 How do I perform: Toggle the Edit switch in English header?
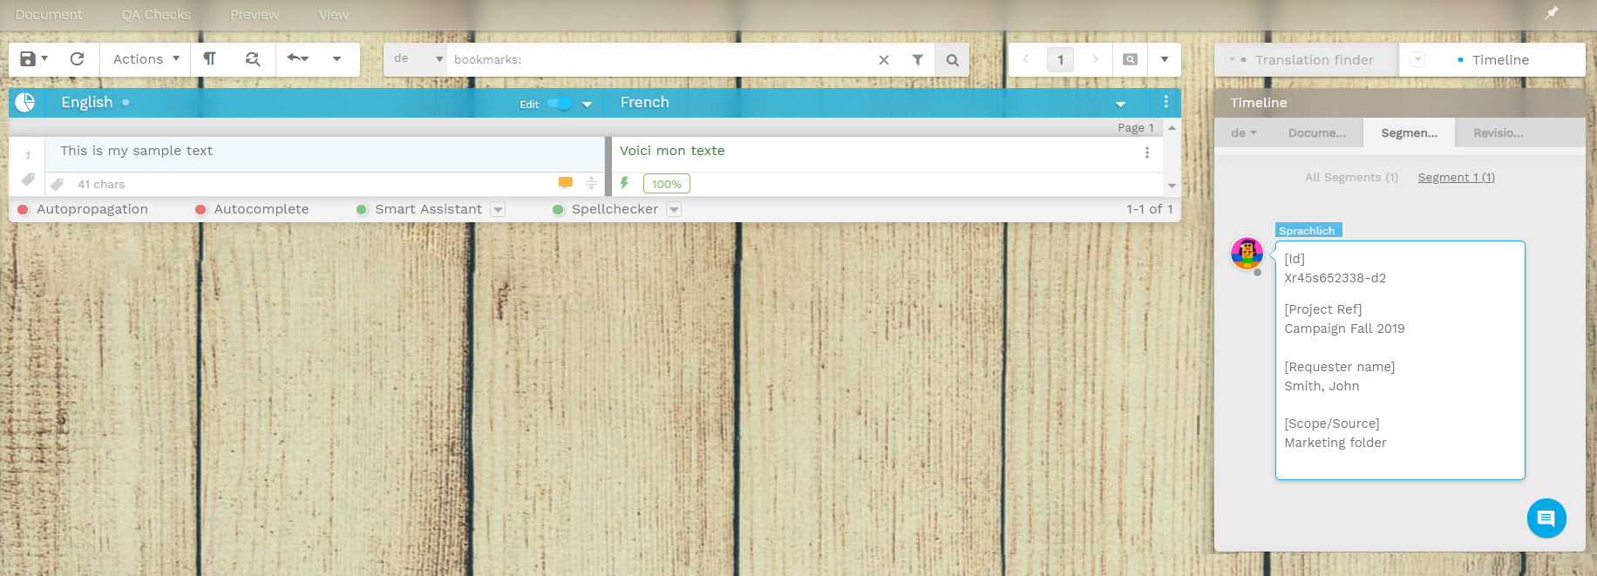(x=560, y=104)
